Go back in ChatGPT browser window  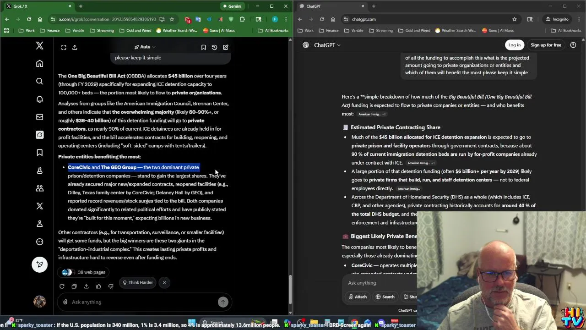(300, 19)
